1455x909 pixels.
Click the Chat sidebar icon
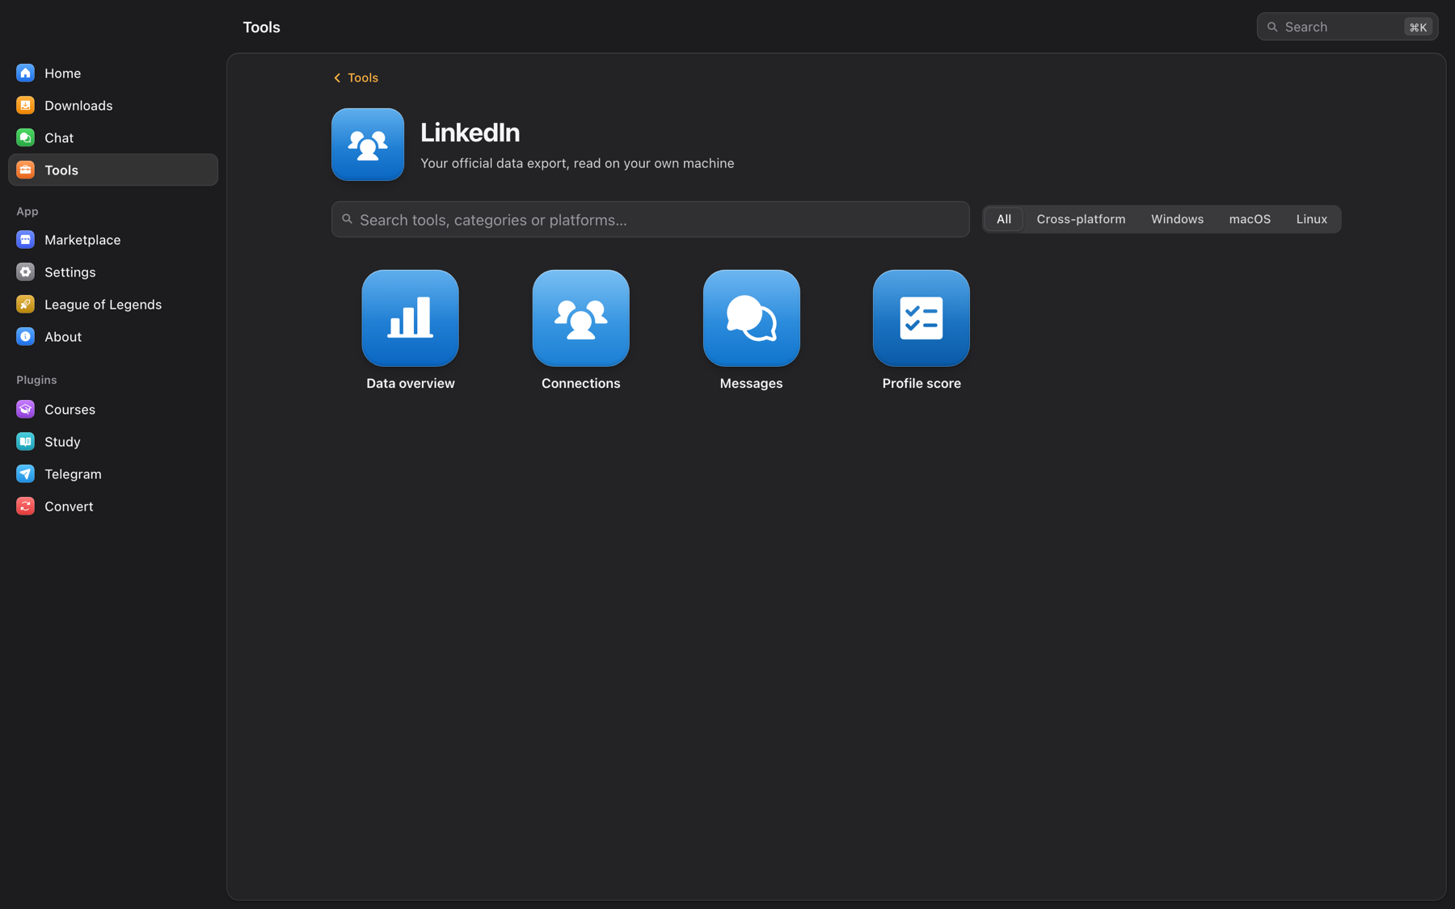(26, 137)
